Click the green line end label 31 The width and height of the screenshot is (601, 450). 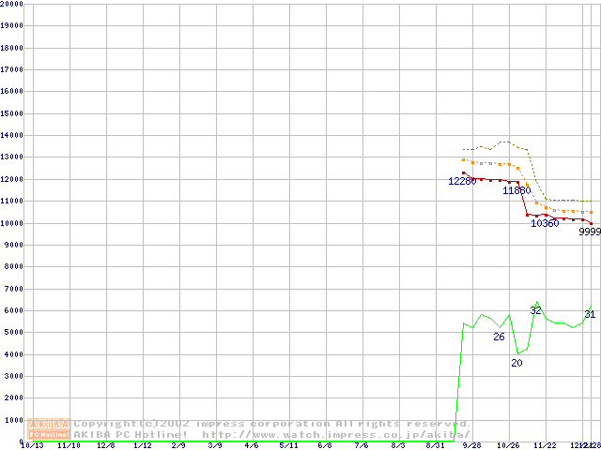pyautogui.click(x=590, y=314)
